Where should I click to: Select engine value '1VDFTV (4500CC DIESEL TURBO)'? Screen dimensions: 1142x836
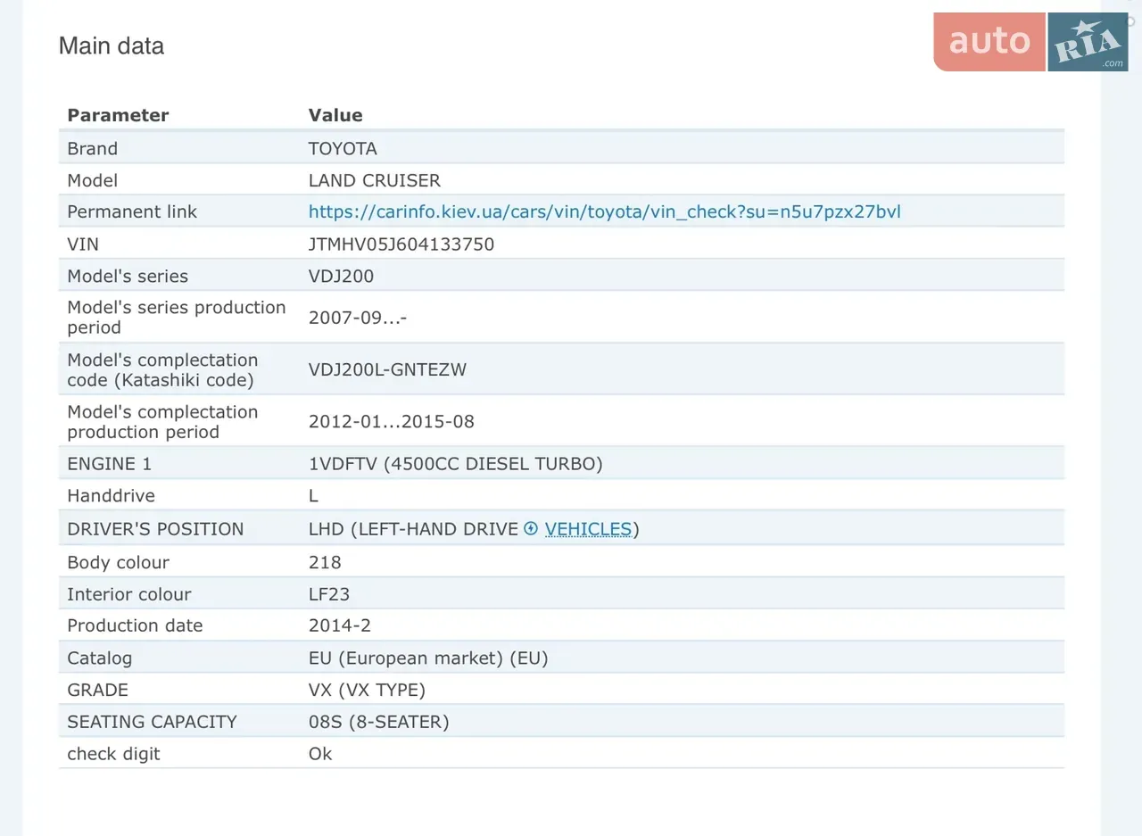(456, 464)
